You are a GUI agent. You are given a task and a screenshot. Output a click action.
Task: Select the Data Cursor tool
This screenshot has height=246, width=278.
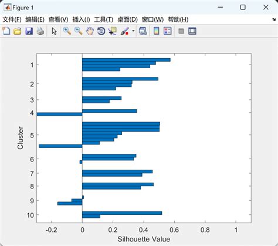point(113,31)
